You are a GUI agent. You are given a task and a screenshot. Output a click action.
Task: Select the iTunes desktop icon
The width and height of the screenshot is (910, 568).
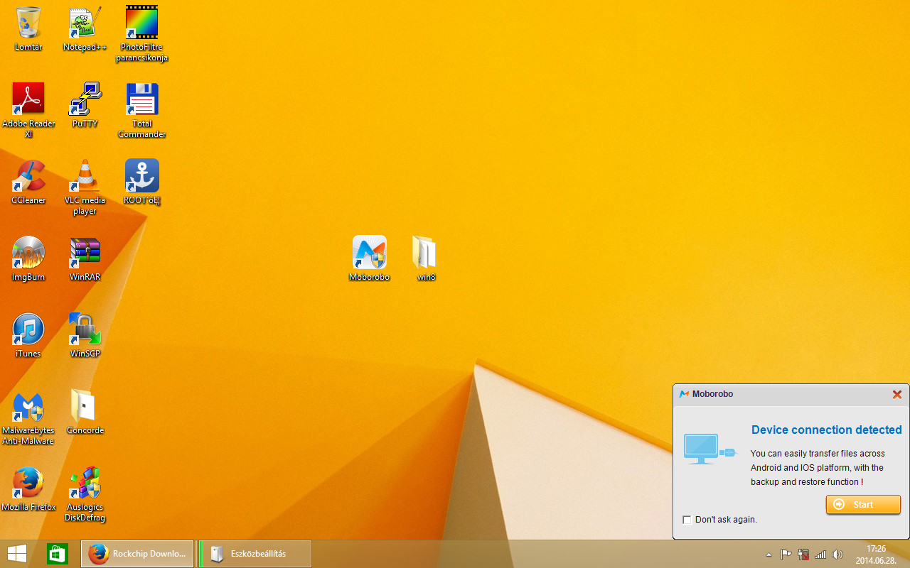[x=28, y=330]
